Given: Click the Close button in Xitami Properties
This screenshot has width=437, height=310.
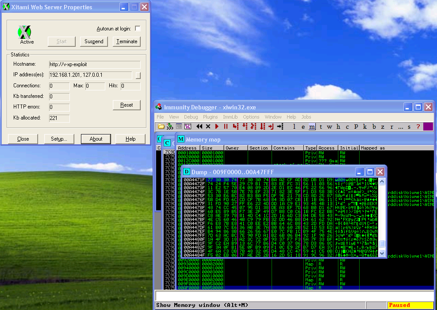Looking at the screenshot, I should [x=23, y=139].
